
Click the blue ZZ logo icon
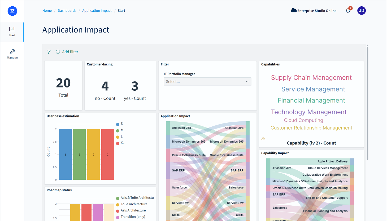click(12, 11)
